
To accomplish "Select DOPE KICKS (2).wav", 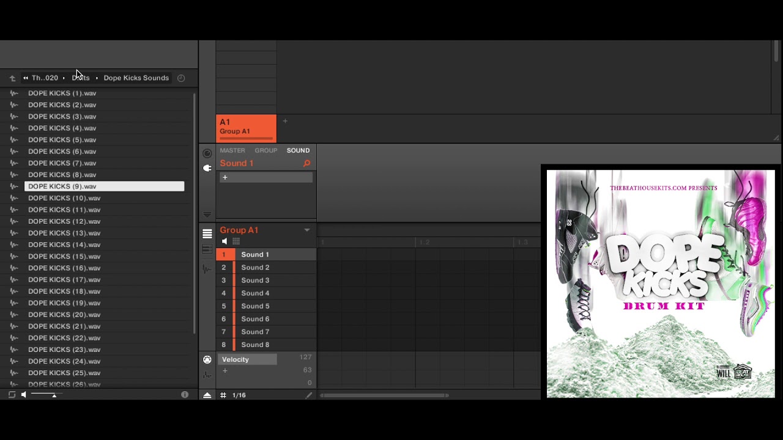I will 62,105.
